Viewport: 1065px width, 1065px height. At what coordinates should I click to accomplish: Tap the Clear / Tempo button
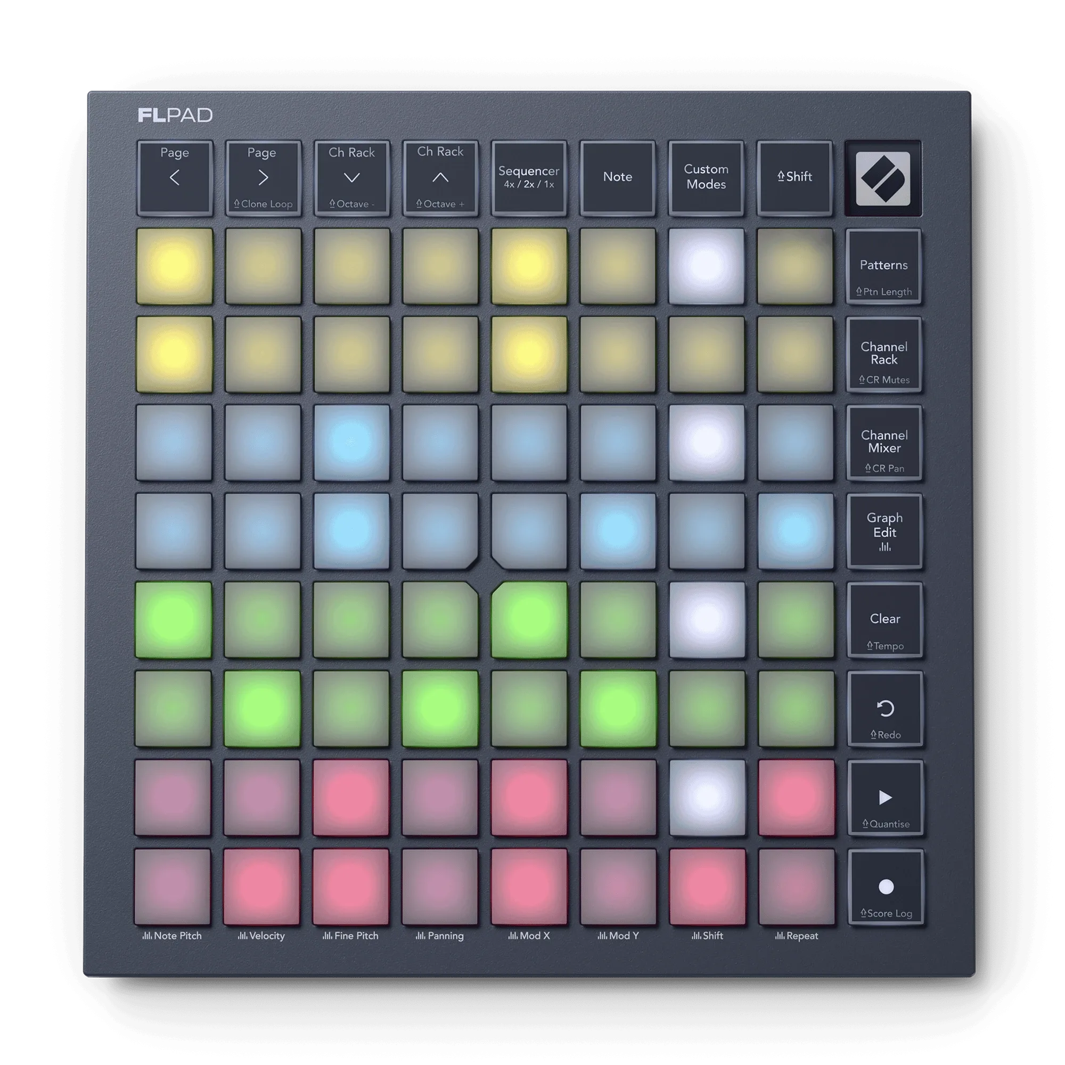(x=884, y=620)
